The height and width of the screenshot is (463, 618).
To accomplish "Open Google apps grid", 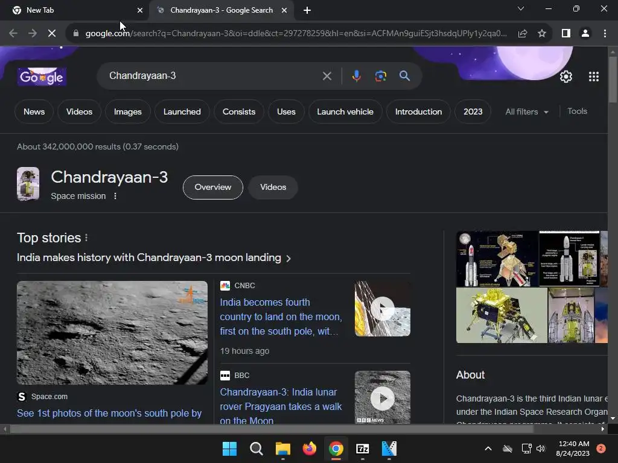I will click(594, 77).
